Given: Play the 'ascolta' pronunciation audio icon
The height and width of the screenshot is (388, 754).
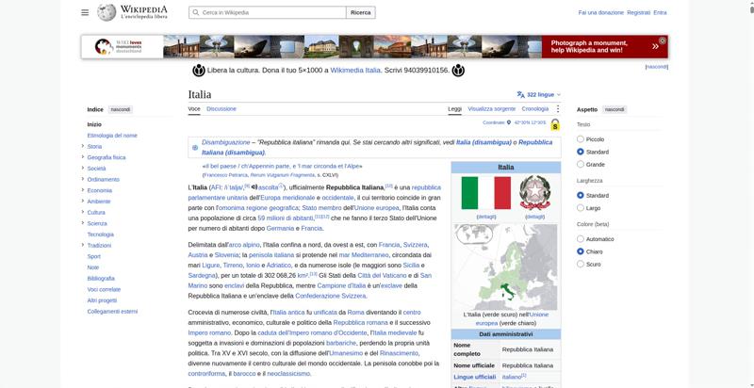Looking at the screenshot, I should (x=254, y=186).
